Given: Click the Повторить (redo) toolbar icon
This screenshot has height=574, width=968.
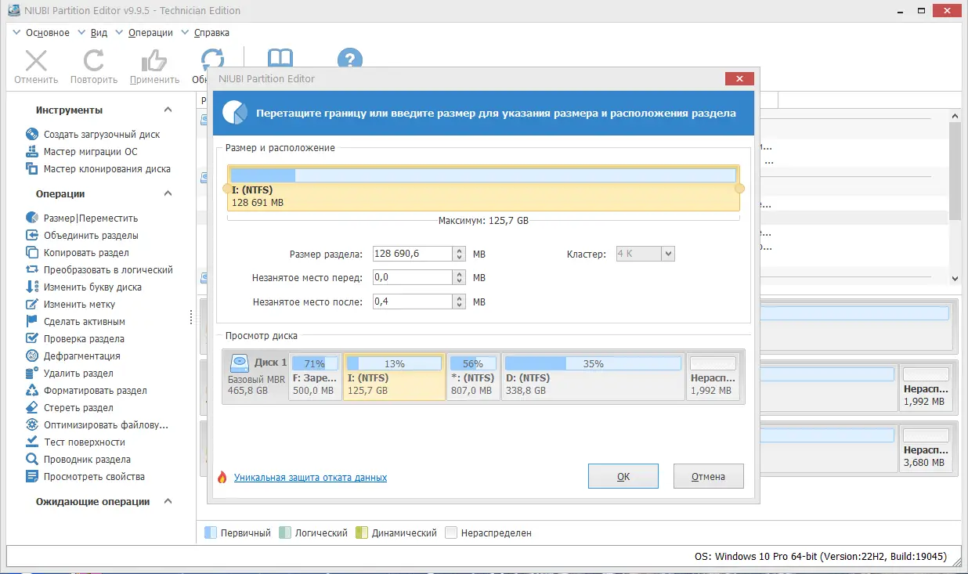Looking at the screenshot, I should [x=94, y=60].
